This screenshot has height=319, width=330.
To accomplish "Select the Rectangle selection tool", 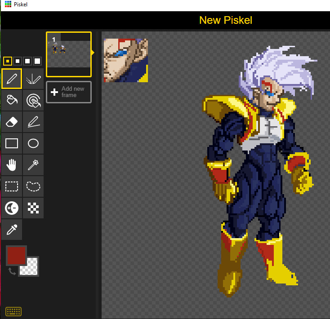I will pyautogui.click(x=12, y=186).
